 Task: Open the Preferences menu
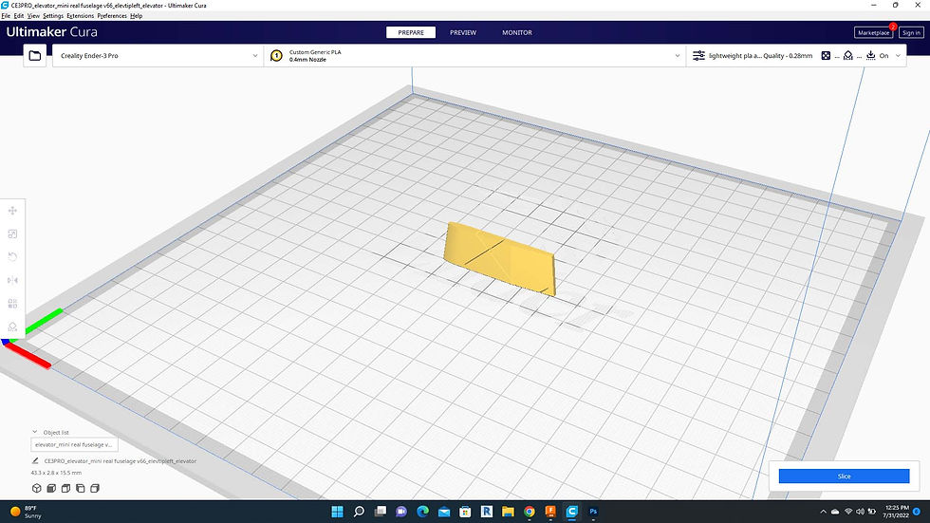coord(112,16)
